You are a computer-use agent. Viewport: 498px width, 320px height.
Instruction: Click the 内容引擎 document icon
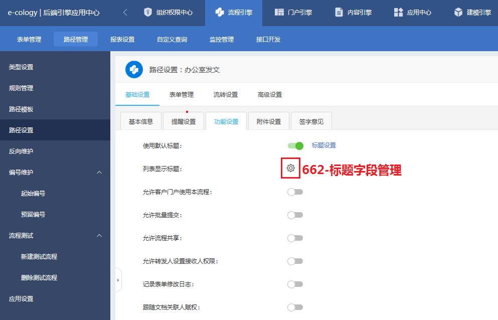pyautogui.click(x=339, y=13)
